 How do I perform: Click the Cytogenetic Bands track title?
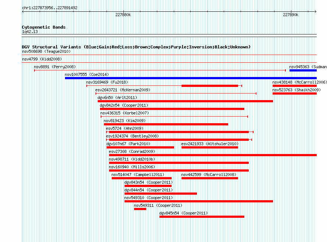44,27
